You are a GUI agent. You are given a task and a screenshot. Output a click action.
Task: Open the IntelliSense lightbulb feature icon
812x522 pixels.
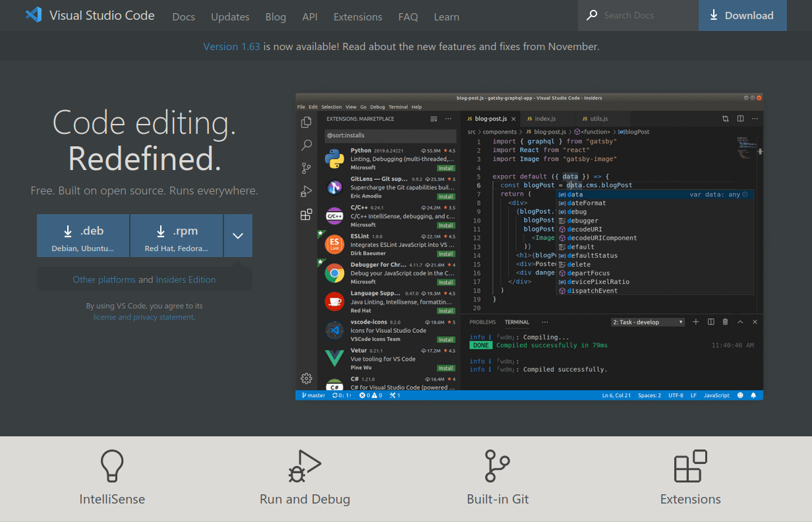pyautogui.click(x=112, y=467)
